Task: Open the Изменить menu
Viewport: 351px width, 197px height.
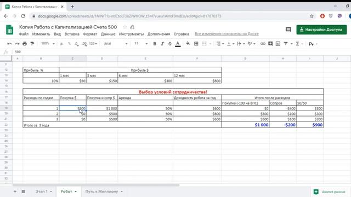Action: tap(41, 34)
